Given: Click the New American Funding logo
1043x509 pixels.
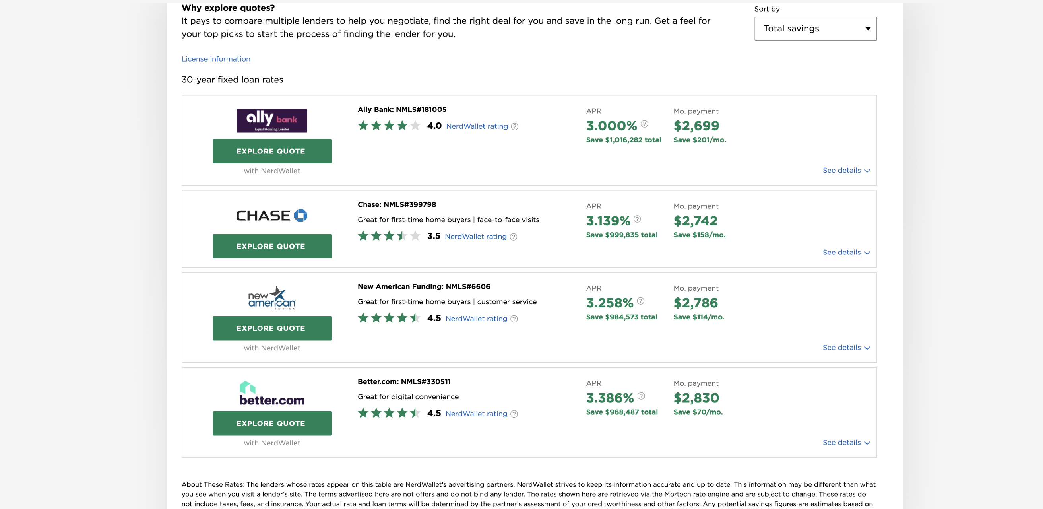Looking at the screenshot, I should [272, 298].
